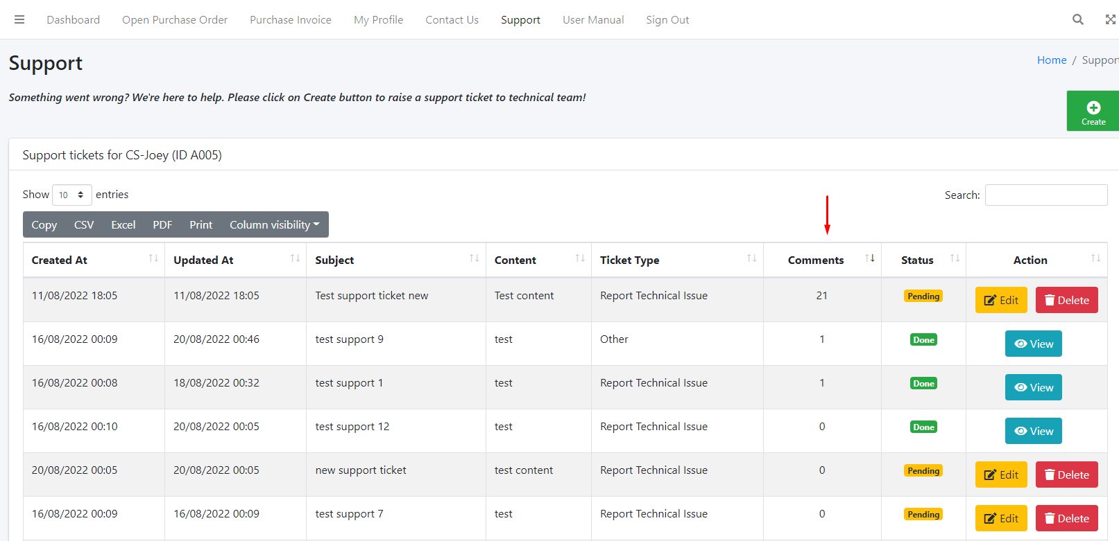Viewport: 1119px width, 541px height.
Task: Sort table by Comments column
Action: coord(869,259)
